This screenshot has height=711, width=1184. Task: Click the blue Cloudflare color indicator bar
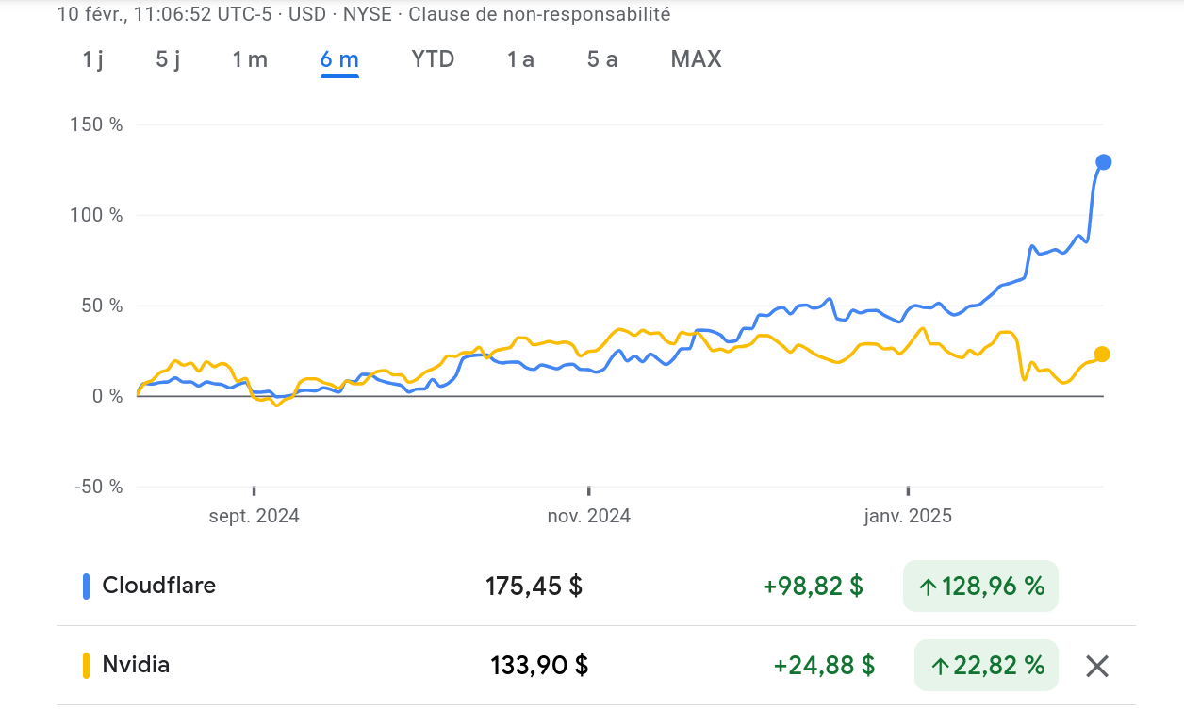click(86, 586)
